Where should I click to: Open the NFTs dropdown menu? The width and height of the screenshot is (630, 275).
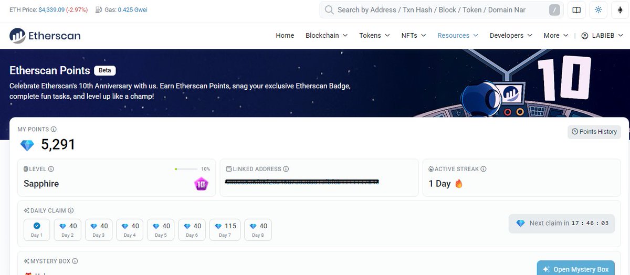[414, 36]
